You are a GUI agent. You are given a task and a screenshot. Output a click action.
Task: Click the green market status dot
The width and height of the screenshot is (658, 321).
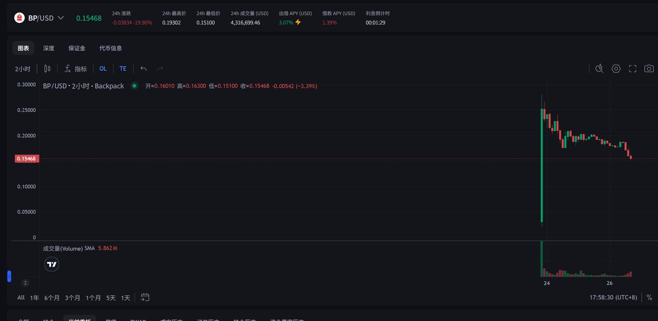[134, 85]
